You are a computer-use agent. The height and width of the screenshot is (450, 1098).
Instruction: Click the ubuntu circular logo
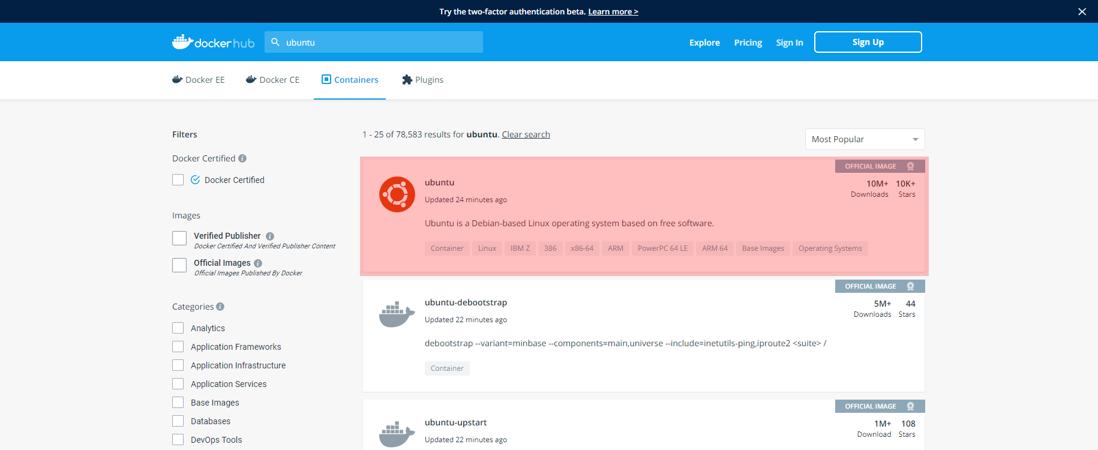pos(397,194)
